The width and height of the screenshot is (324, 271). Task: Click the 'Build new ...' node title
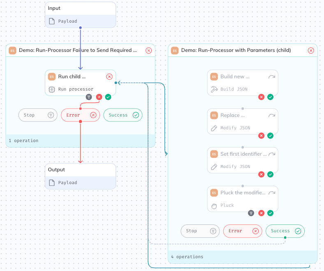click(235, 77)
